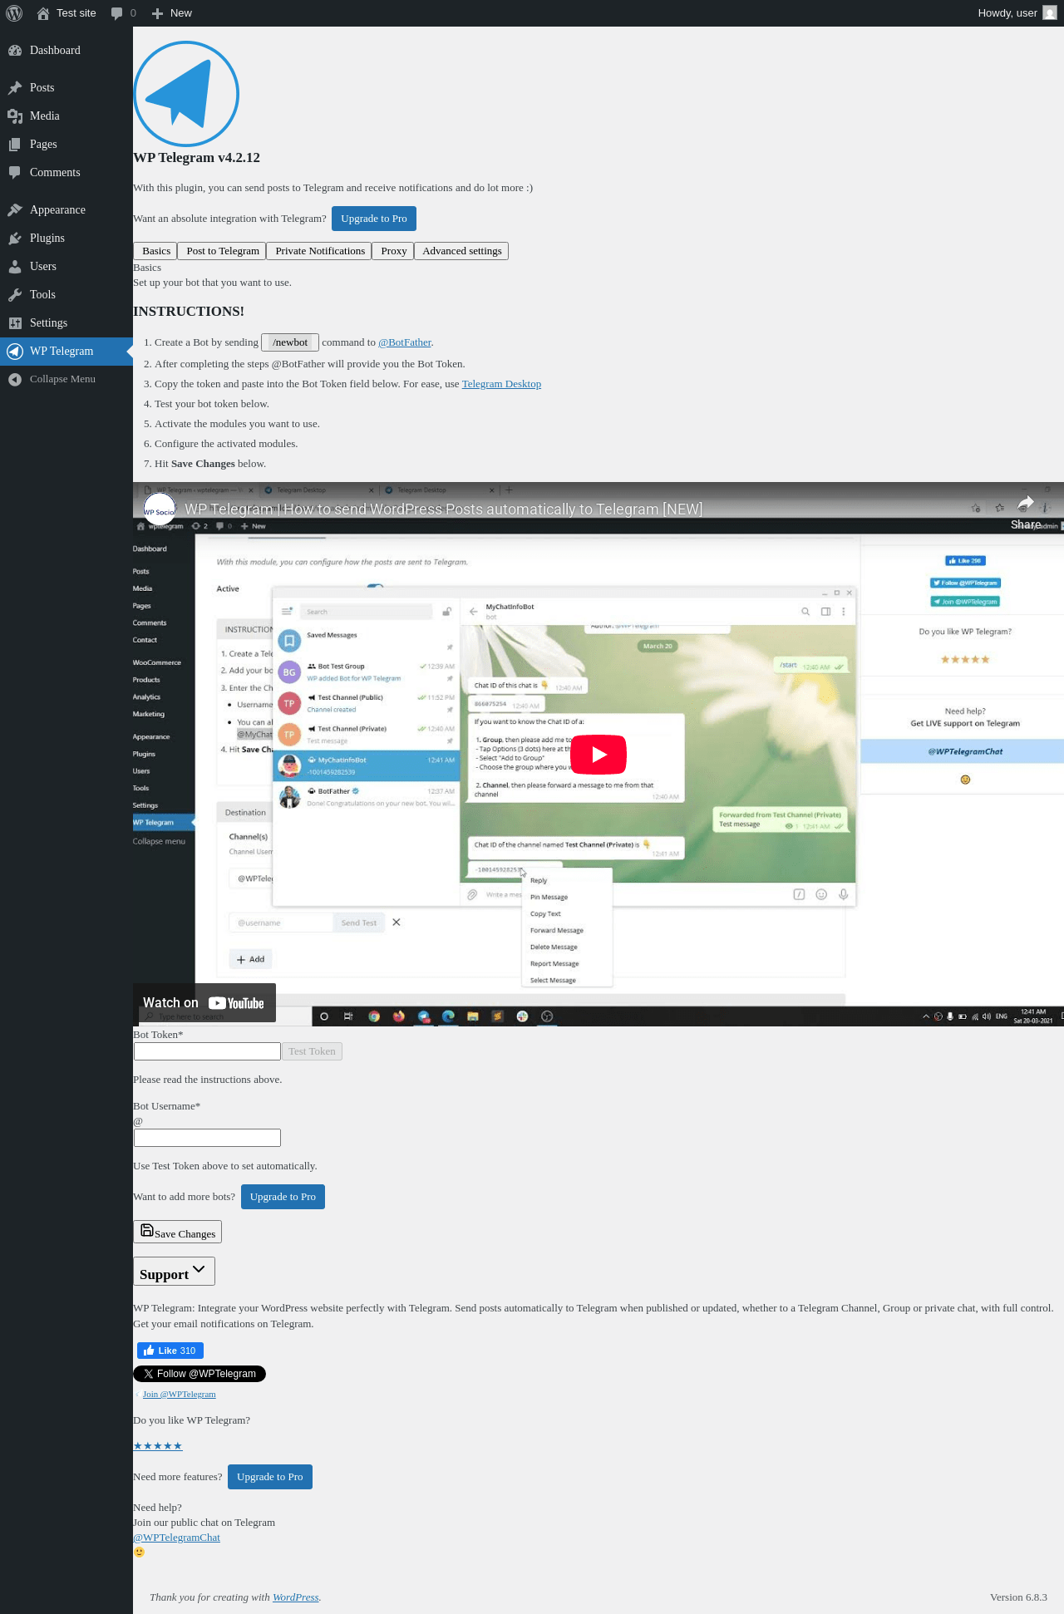Open the Media library menu
1064x1614 pixels.
click(66, 116)
